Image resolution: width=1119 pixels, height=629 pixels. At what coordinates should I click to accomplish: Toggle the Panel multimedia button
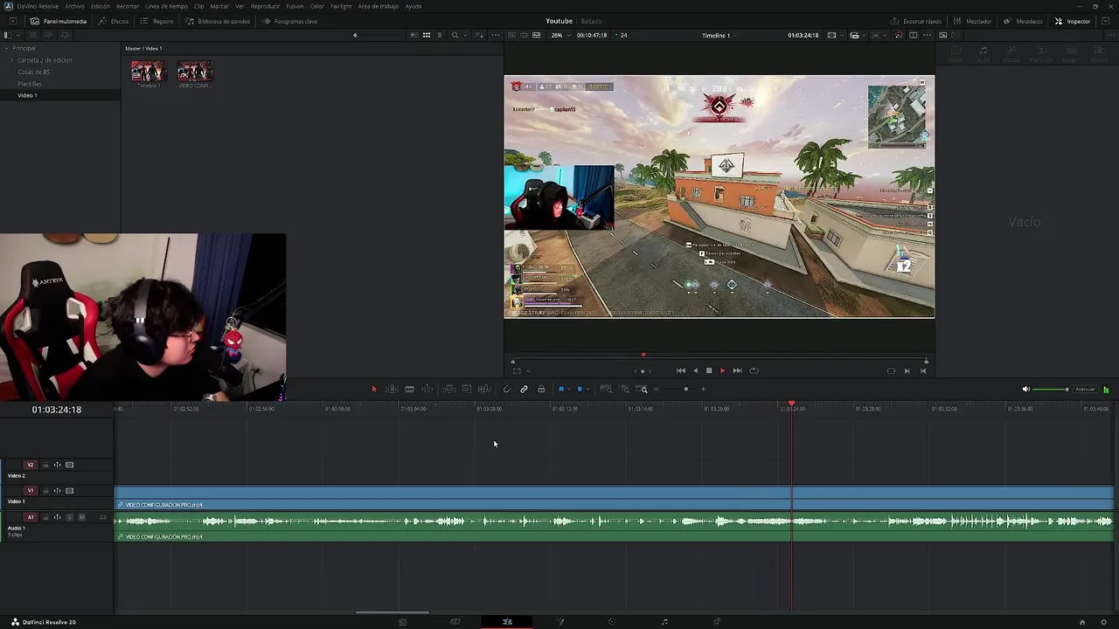(x=59, y=21)
